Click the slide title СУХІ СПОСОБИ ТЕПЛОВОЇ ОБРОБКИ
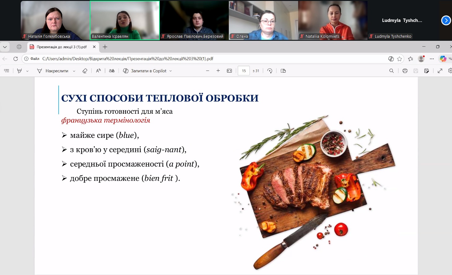This screenshot has width=452, height=275. tap(160, 98)
